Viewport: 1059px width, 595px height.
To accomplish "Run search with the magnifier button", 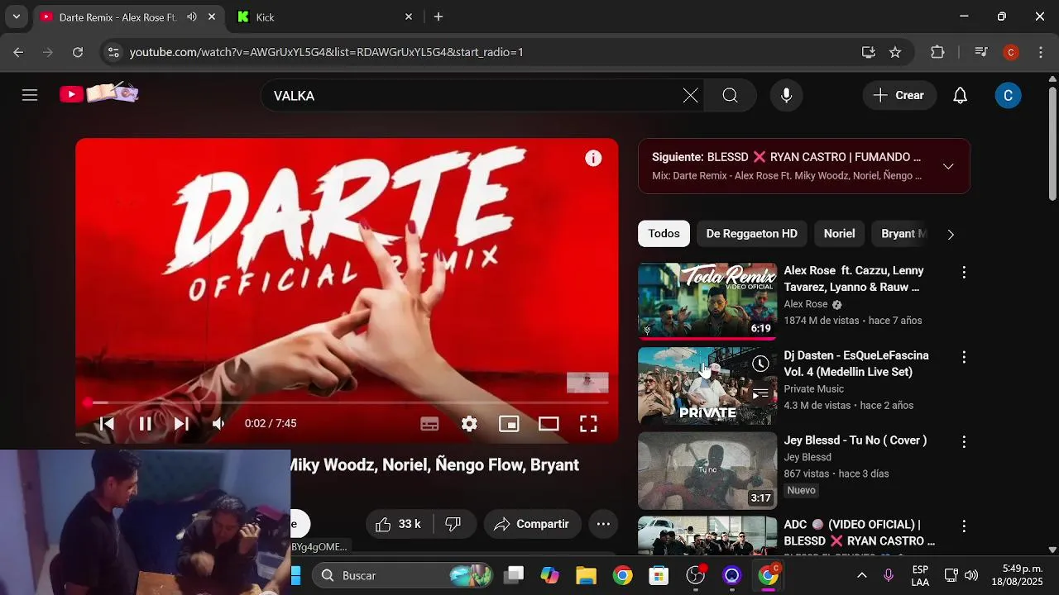I will pyautogui.click(x=730, y=96).
